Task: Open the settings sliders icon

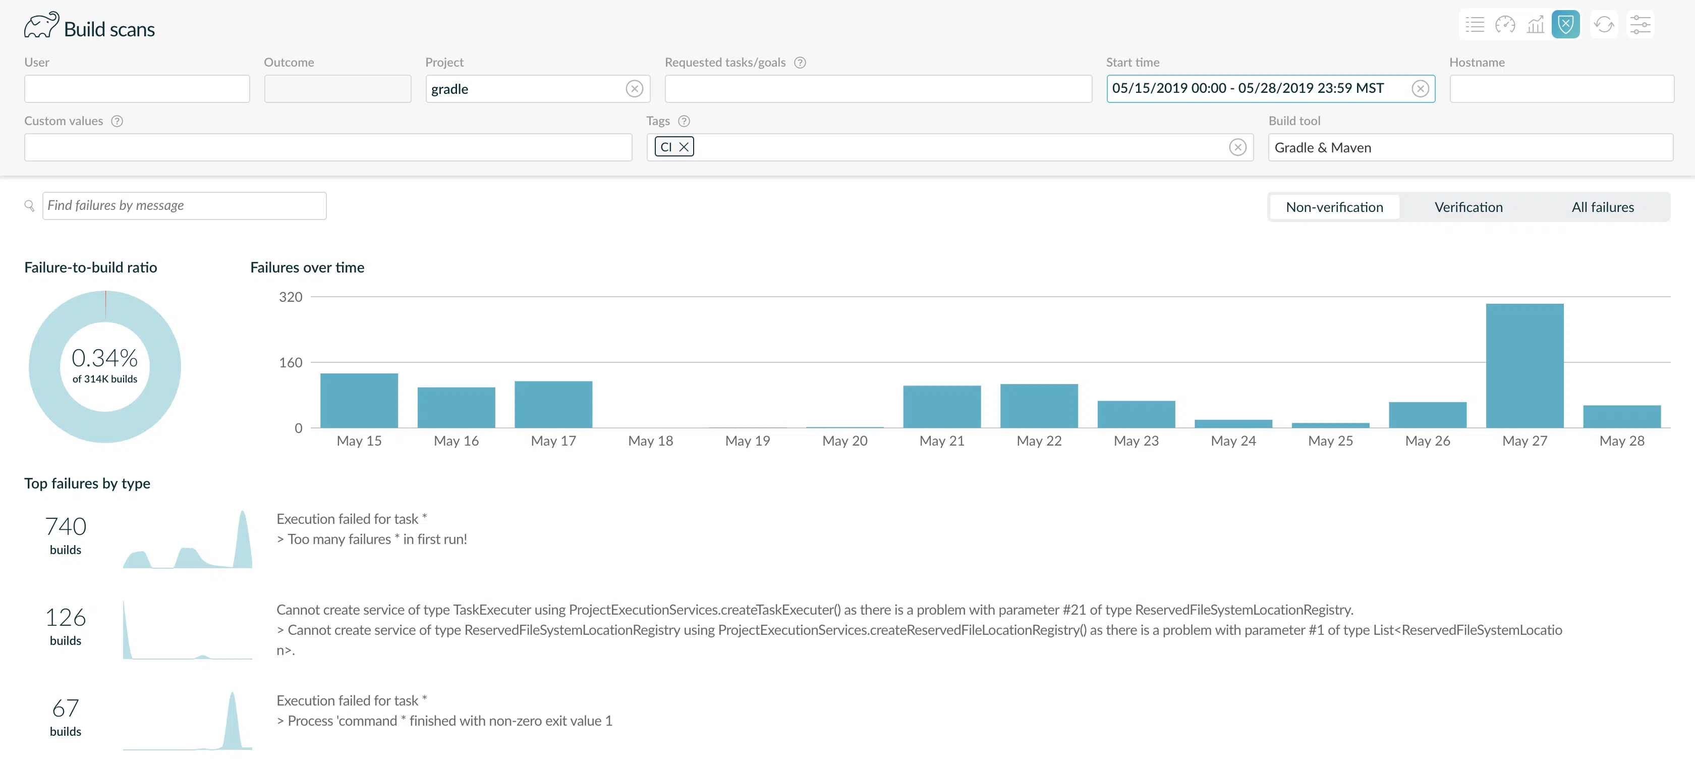Action: [x=1640, y=25]
